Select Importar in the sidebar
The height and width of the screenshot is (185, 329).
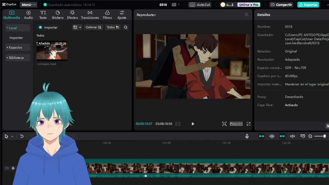(x=16, y=38)
